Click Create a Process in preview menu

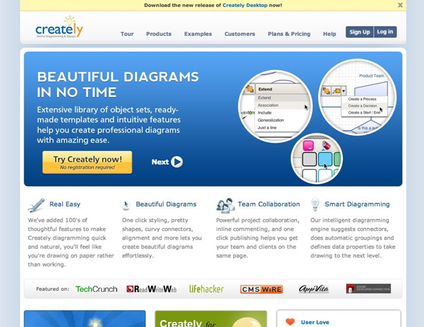[362, 99]
